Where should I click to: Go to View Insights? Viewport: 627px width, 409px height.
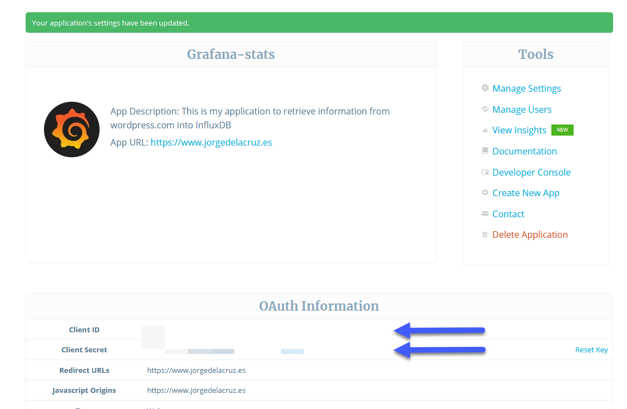coord(519,130)
